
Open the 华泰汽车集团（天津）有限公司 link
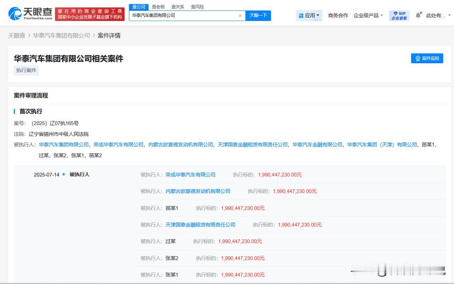(x=382, y=145)
